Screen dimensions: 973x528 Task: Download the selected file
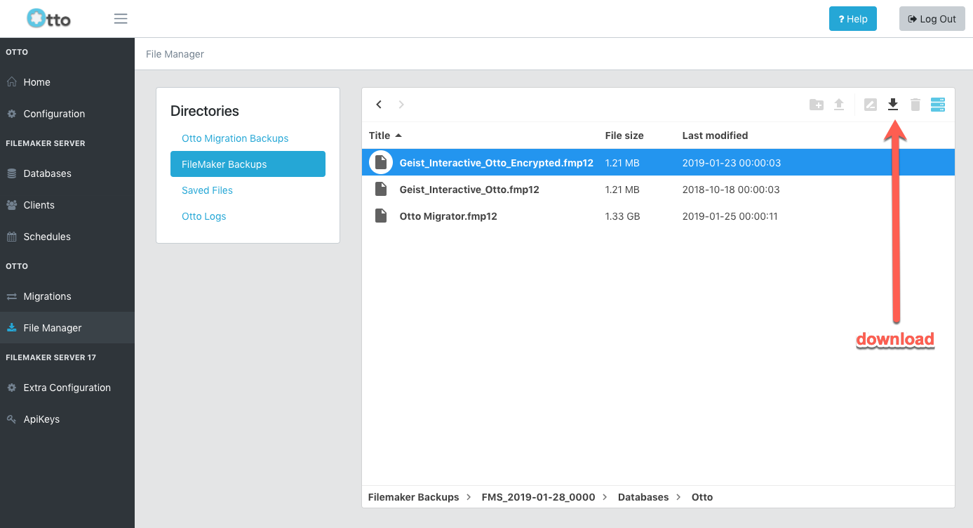tap(893, 105)
